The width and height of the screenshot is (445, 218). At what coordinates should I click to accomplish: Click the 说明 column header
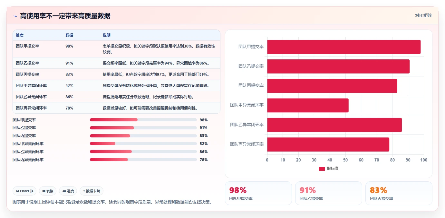[107, 35]
